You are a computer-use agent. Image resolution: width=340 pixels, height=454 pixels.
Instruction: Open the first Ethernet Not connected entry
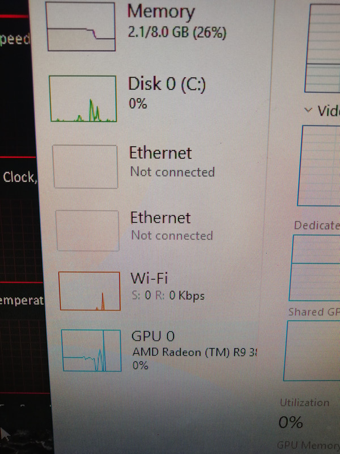[172, 162]
